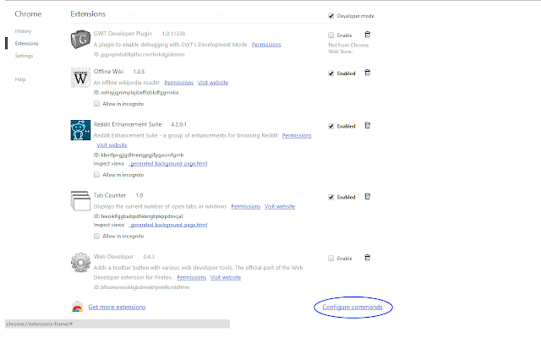
Task: Inspect Reddit Enhancement Suite background page link
Action: tap(168, 163)
